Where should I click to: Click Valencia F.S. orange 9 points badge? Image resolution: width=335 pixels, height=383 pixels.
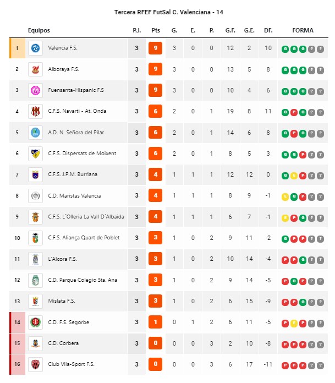tap(155, 48)
